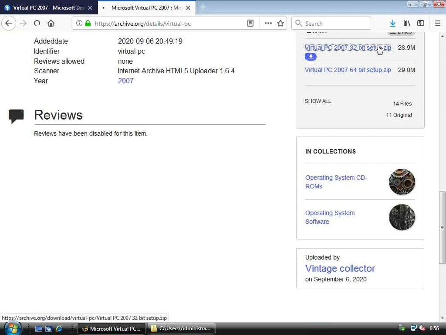Click the vertical scrollbar thumb
The width and height of the screenshot is (446, 335).
coord(442,228)
